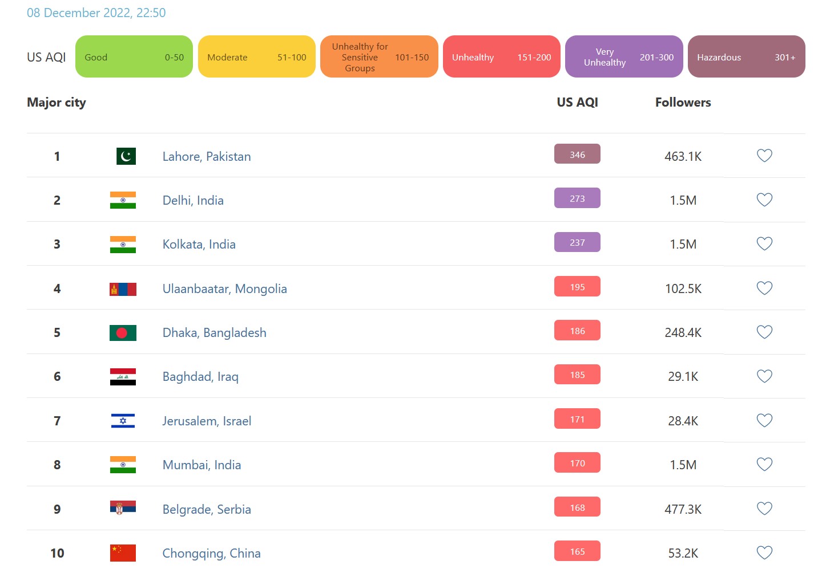Click the US AQI column header
This screenshot has height=573, width=822.
[x=577, y=103]
